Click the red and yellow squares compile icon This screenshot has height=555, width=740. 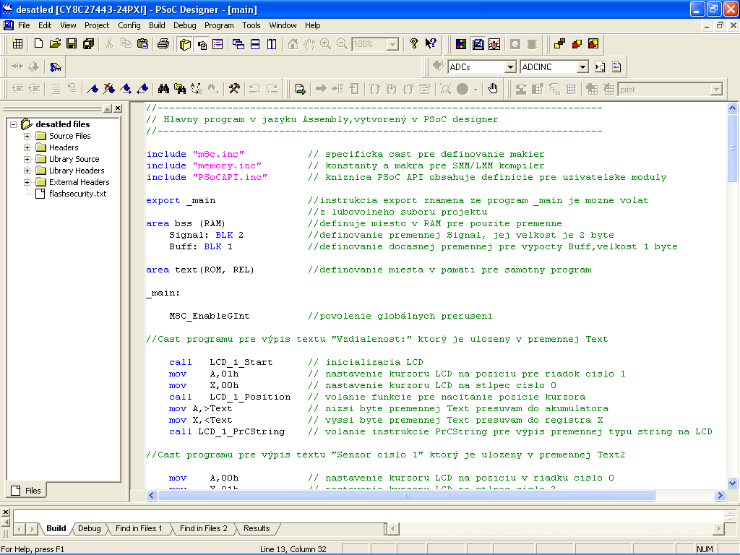pos(577,44)
